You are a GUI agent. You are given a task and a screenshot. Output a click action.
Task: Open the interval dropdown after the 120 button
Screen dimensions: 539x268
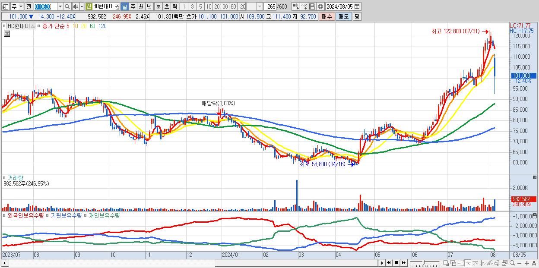(260, 6)
